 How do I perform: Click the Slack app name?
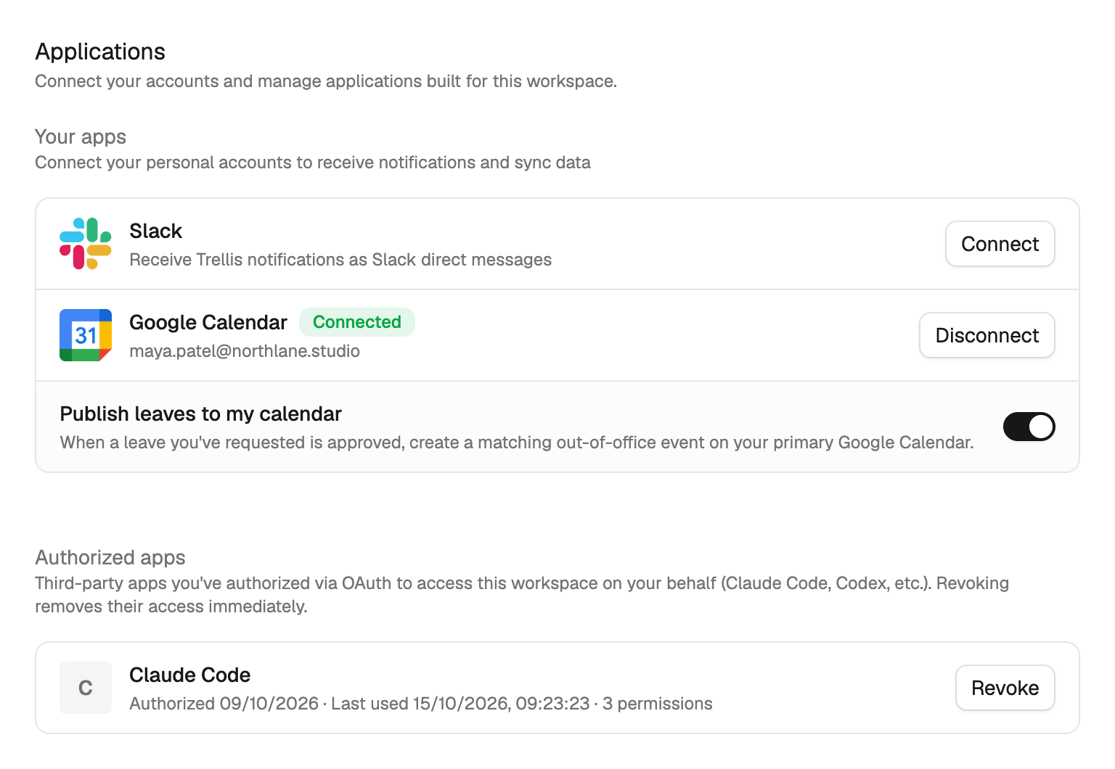pos(155,231)
